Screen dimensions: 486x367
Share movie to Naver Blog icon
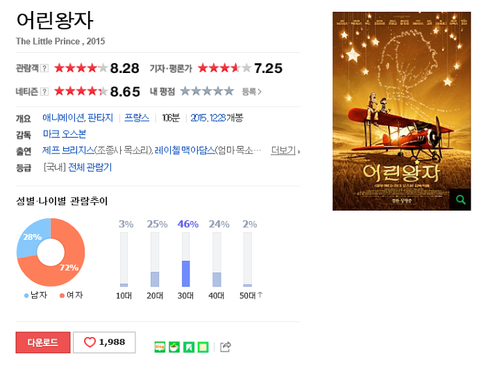click(x=160, y=347)
